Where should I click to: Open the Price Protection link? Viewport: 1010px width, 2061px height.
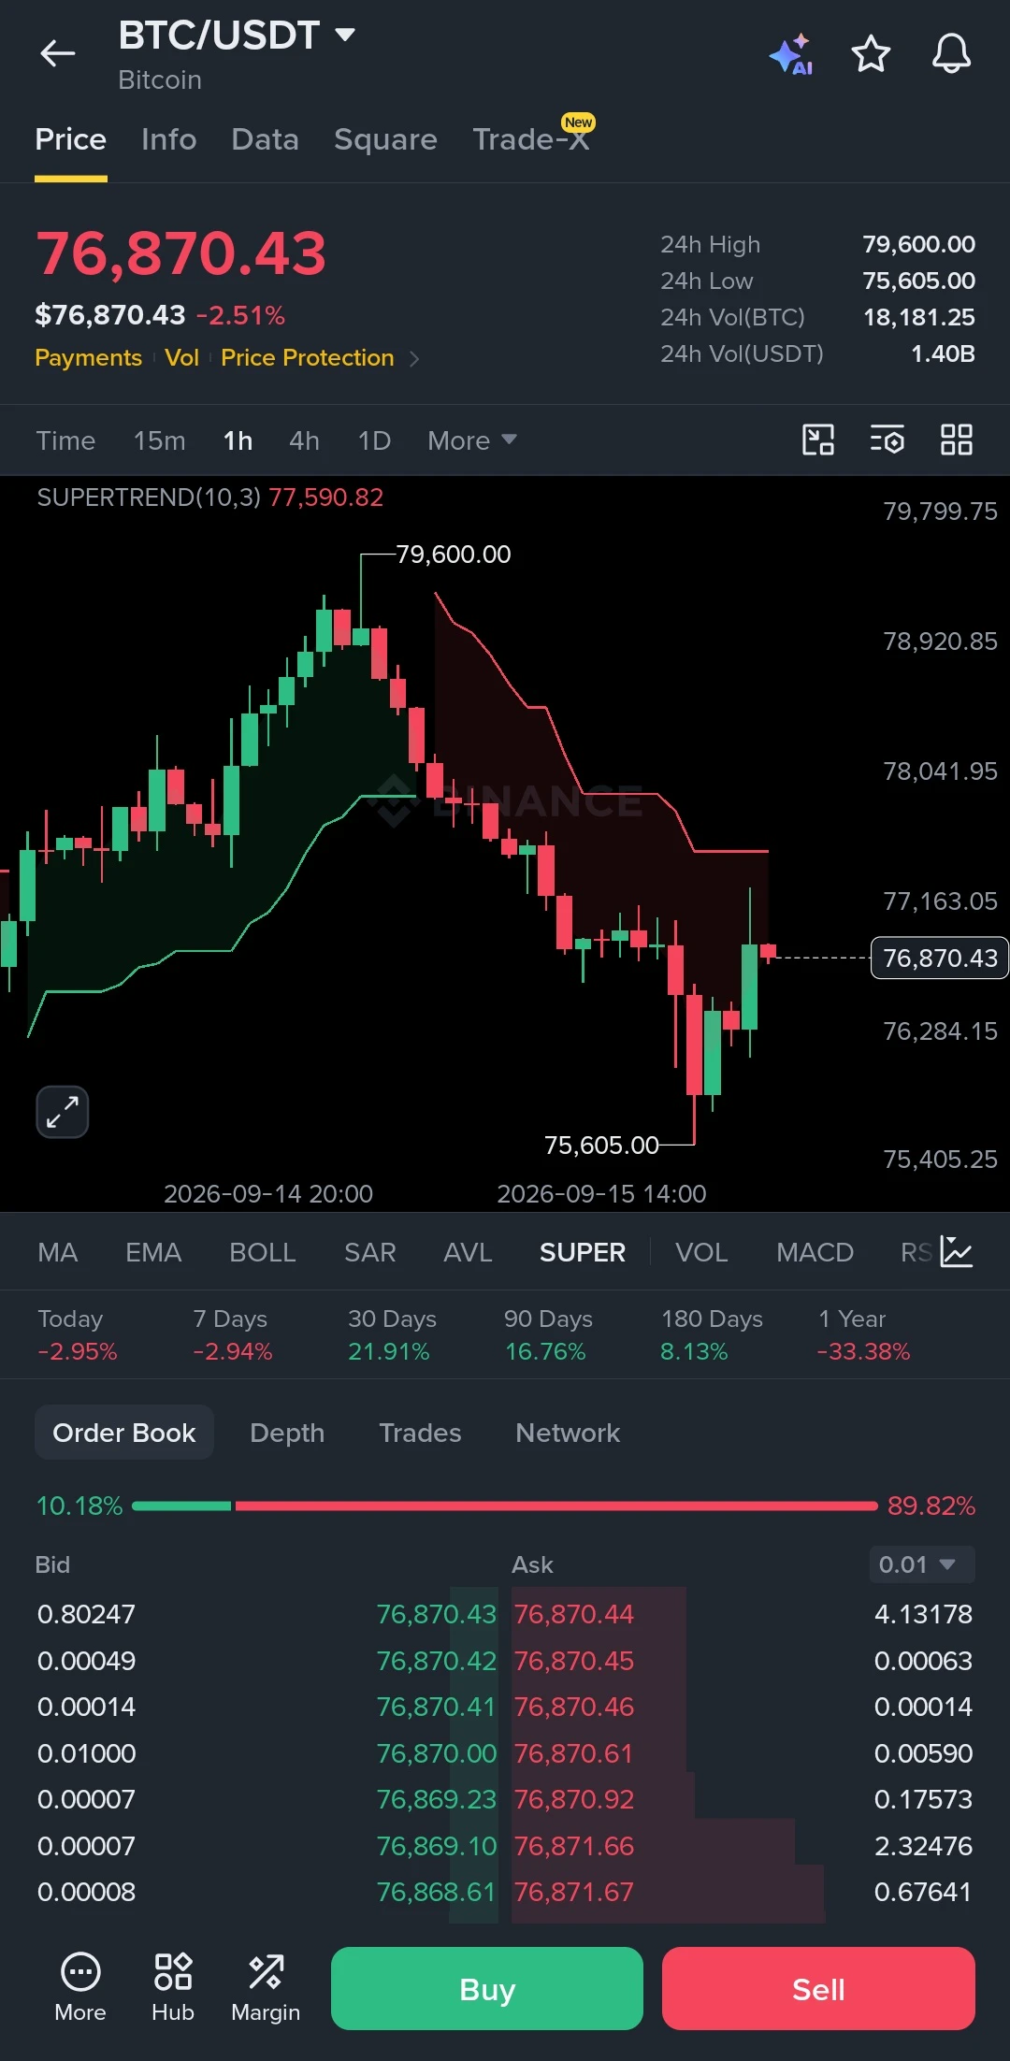click(308, 358)
